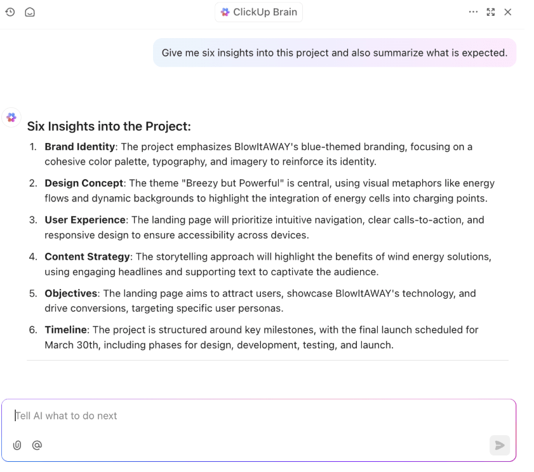This screenshot has width=534, height=472.
Task: Expand panel to fullscreen icon
Action: pos(490,12)
